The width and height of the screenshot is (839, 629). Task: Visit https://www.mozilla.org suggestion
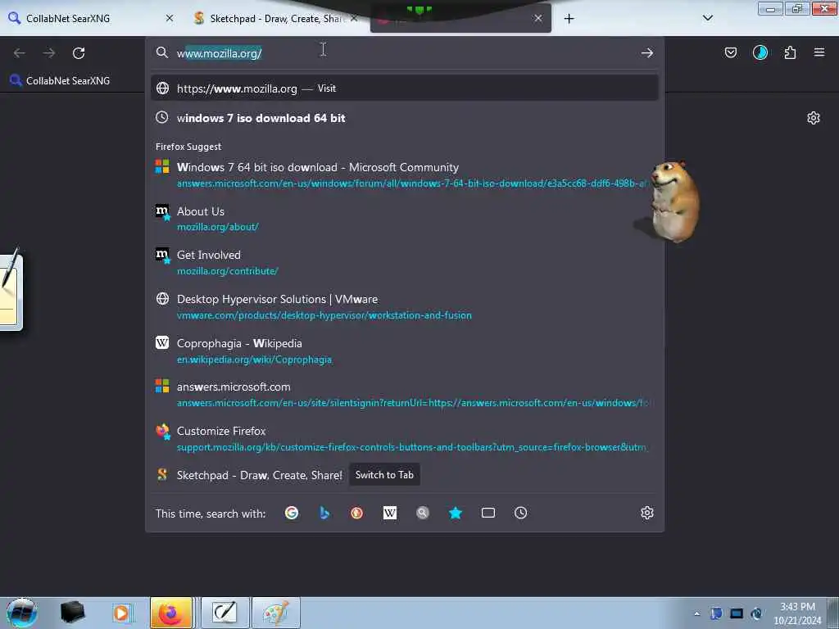(x=405, y=88)
